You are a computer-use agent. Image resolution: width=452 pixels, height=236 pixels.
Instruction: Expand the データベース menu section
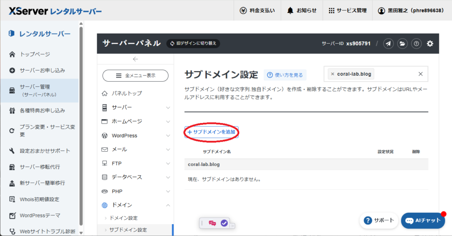pyautogui.click(x=136, y=177)
